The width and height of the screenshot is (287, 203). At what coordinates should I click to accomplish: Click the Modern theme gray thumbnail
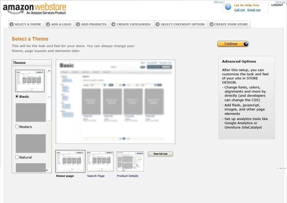coord(31,112)
